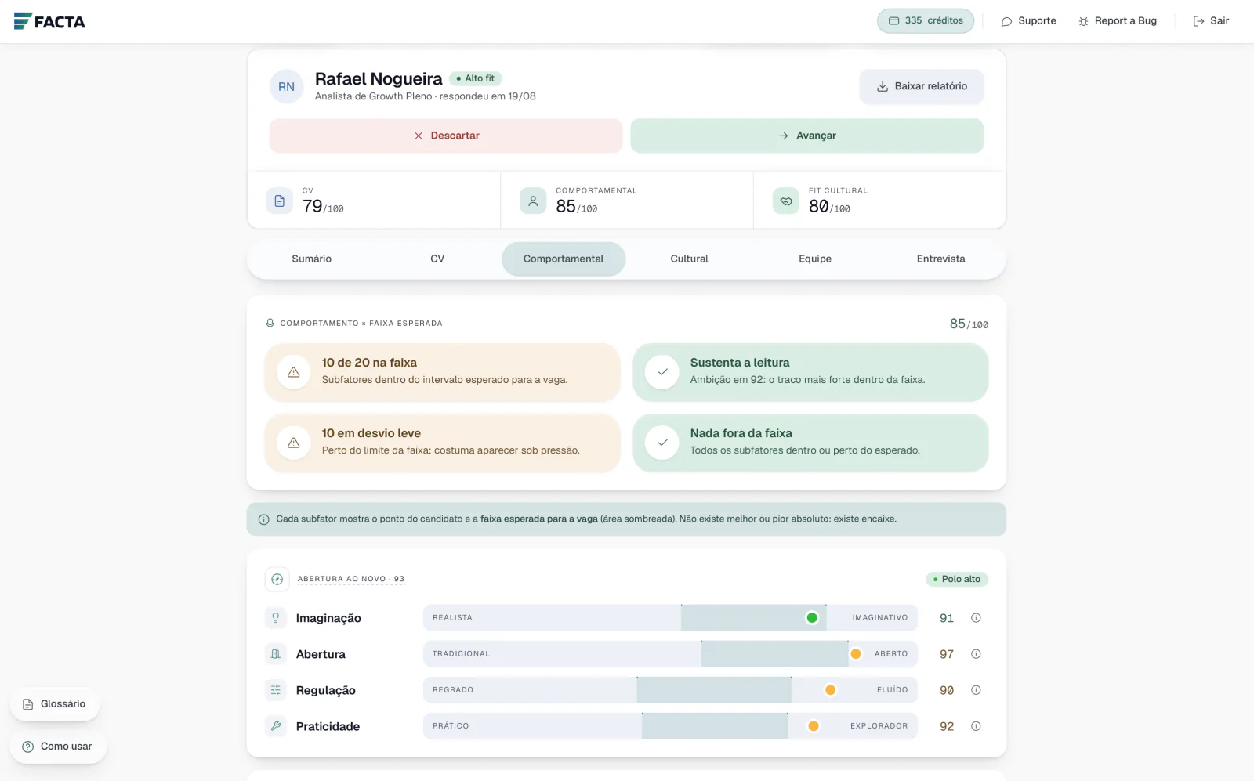Image resolution: width=1254 pixels, height=781 pixels.
Task: Click the 'Alto fit' badge
Action: 476,78
